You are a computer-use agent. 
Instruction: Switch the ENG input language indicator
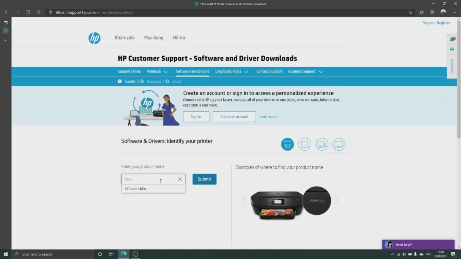(428, 254)
